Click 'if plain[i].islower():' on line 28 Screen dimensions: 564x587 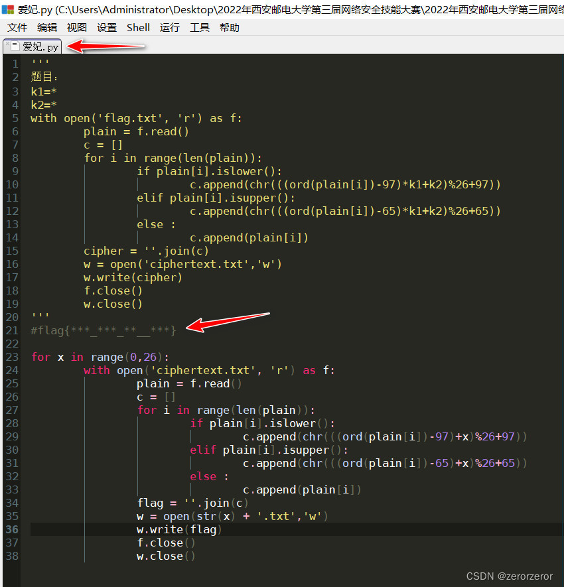pos(262,423)
